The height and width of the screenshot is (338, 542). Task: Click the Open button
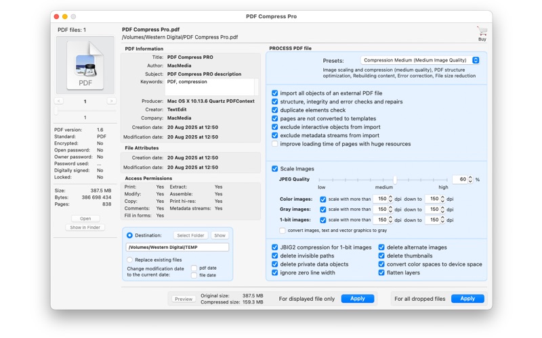pos(85,218)
